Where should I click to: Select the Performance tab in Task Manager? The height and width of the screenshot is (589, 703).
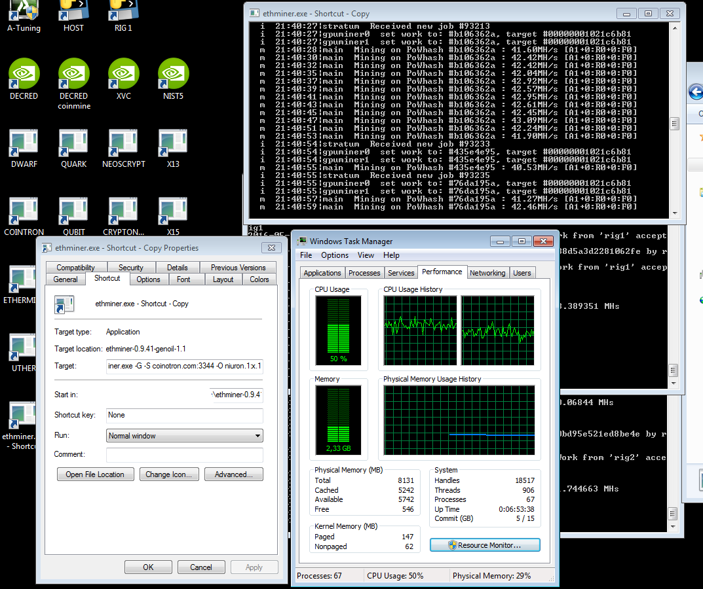(x=442, y=272)
